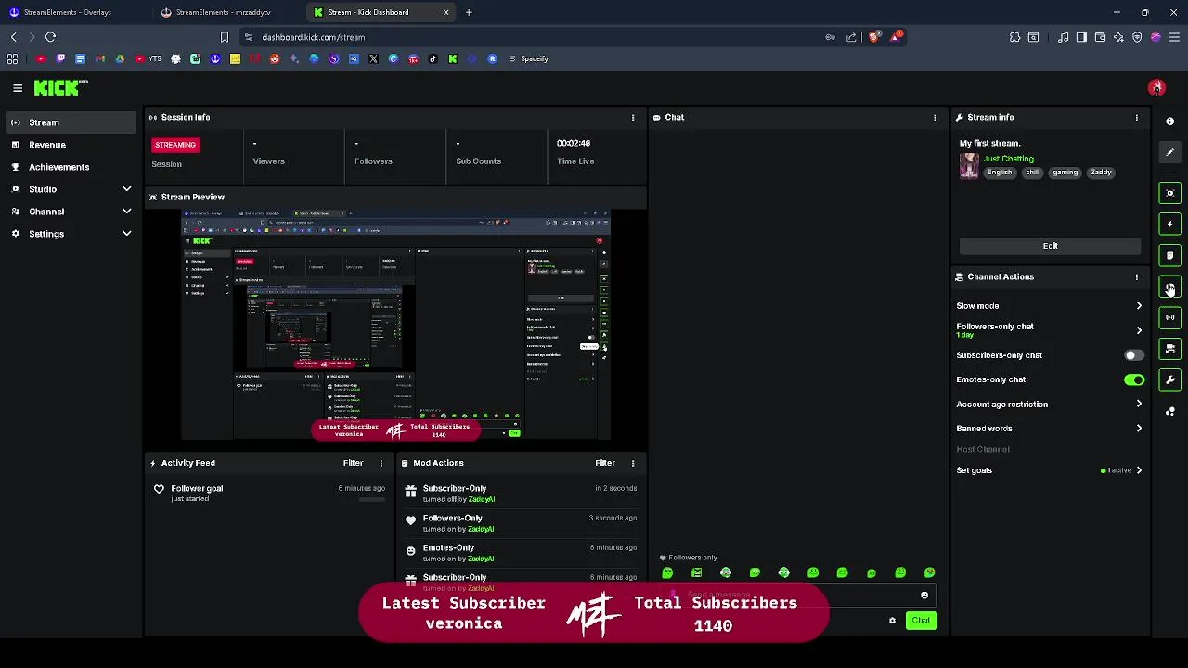Image resolution: width=1188 pixels, height=668 pixels.
Task: Open chat settings gear icon
Action: click(892, 621)
